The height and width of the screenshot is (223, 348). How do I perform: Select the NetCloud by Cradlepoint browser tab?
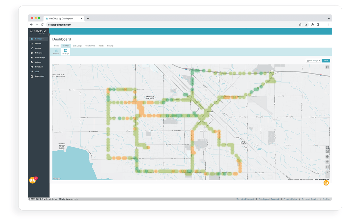(x=64, y=19)
